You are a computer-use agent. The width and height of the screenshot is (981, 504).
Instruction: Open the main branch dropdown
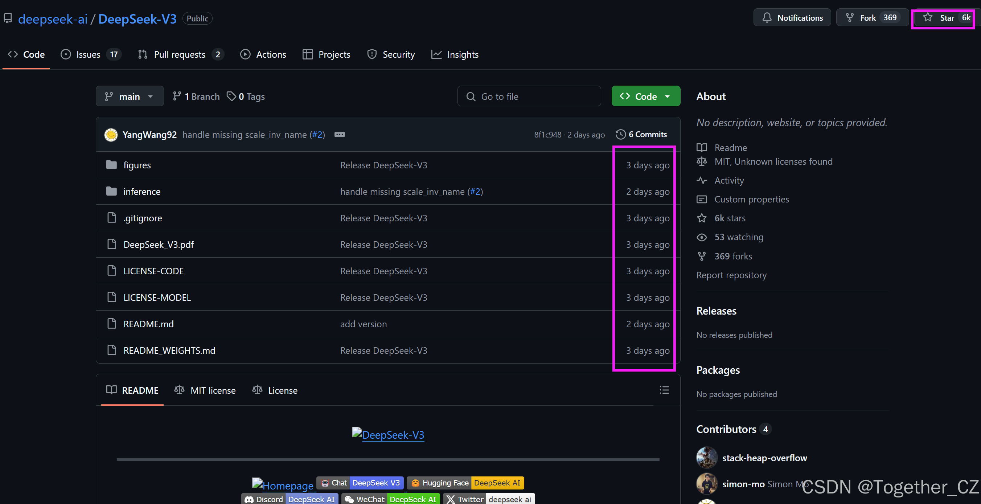(130, 97)
